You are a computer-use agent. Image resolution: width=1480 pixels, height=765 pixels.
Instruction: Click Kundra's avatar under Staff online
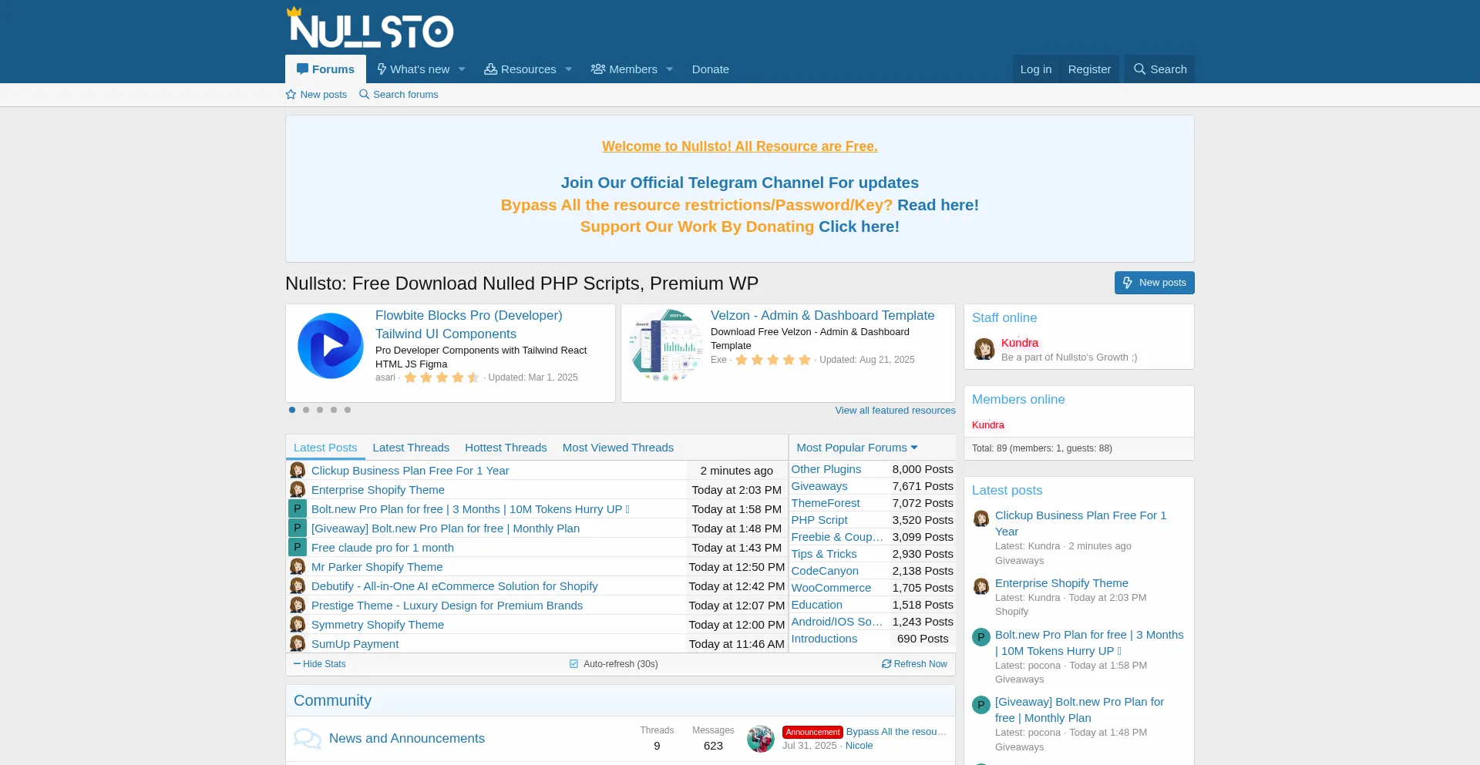(x=984, y=349)
